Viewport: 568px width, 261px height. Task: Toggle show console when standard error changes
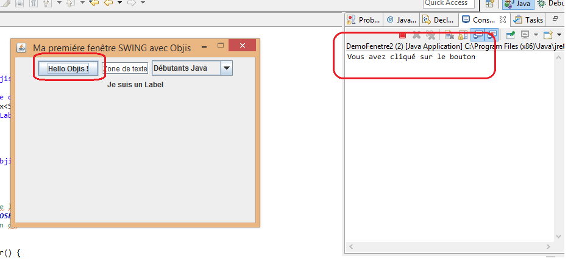(491, 35)
